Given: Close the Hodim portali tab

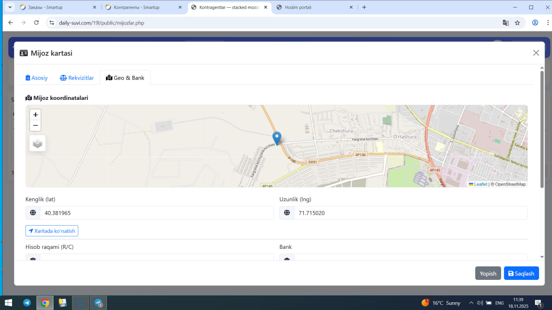Looking at the screenshot, I should tap(351, 7).
